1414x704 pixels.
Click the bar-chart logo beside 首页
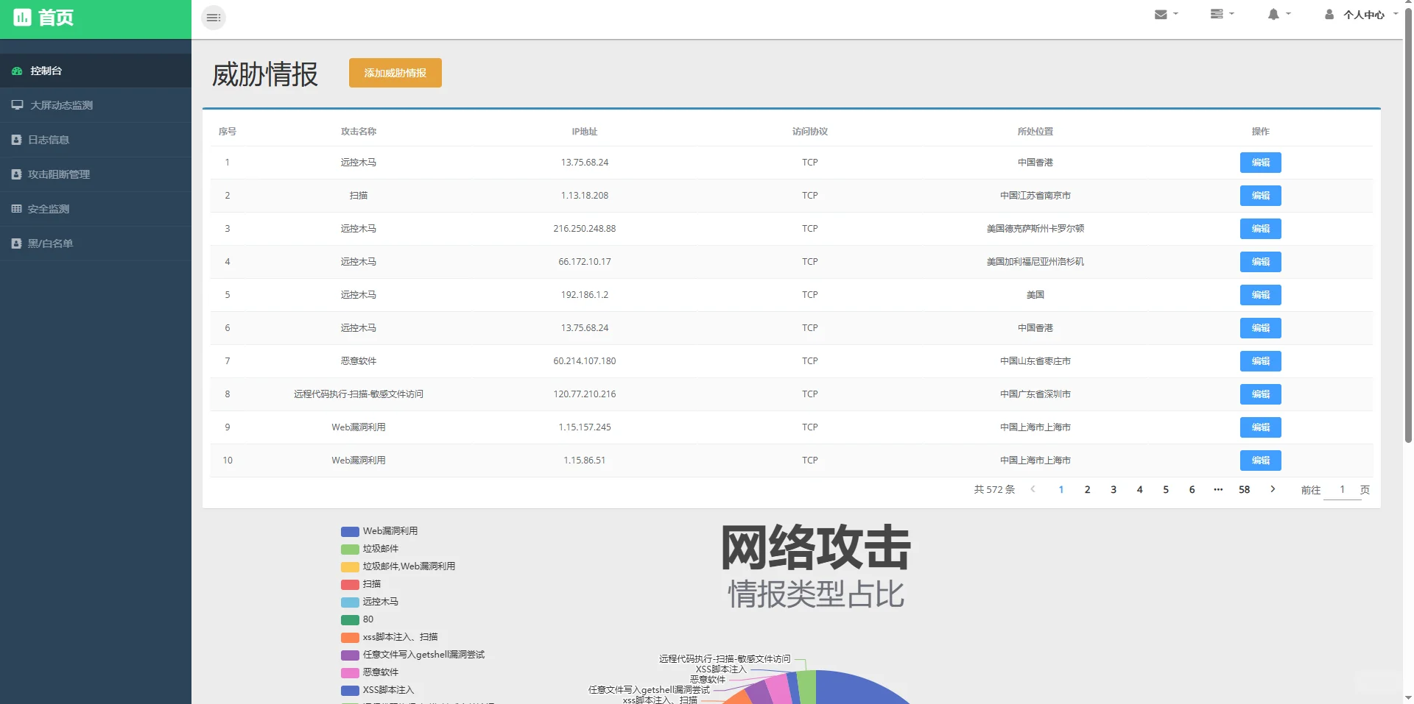click(23, 18)
